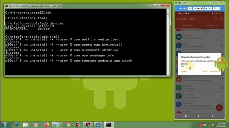Viewport: 229px width, 128px height.
Task: Click the 'com.samsung.android.app.watch' command text
Action: click(103, 61)
